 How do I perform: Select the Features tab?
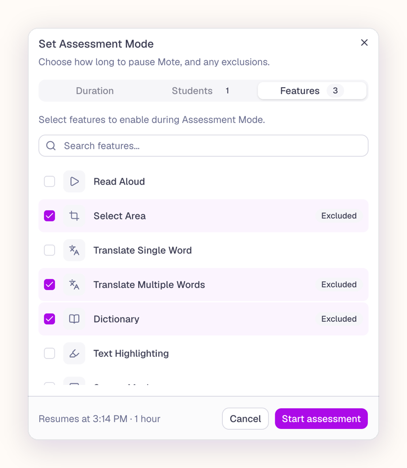312,91
